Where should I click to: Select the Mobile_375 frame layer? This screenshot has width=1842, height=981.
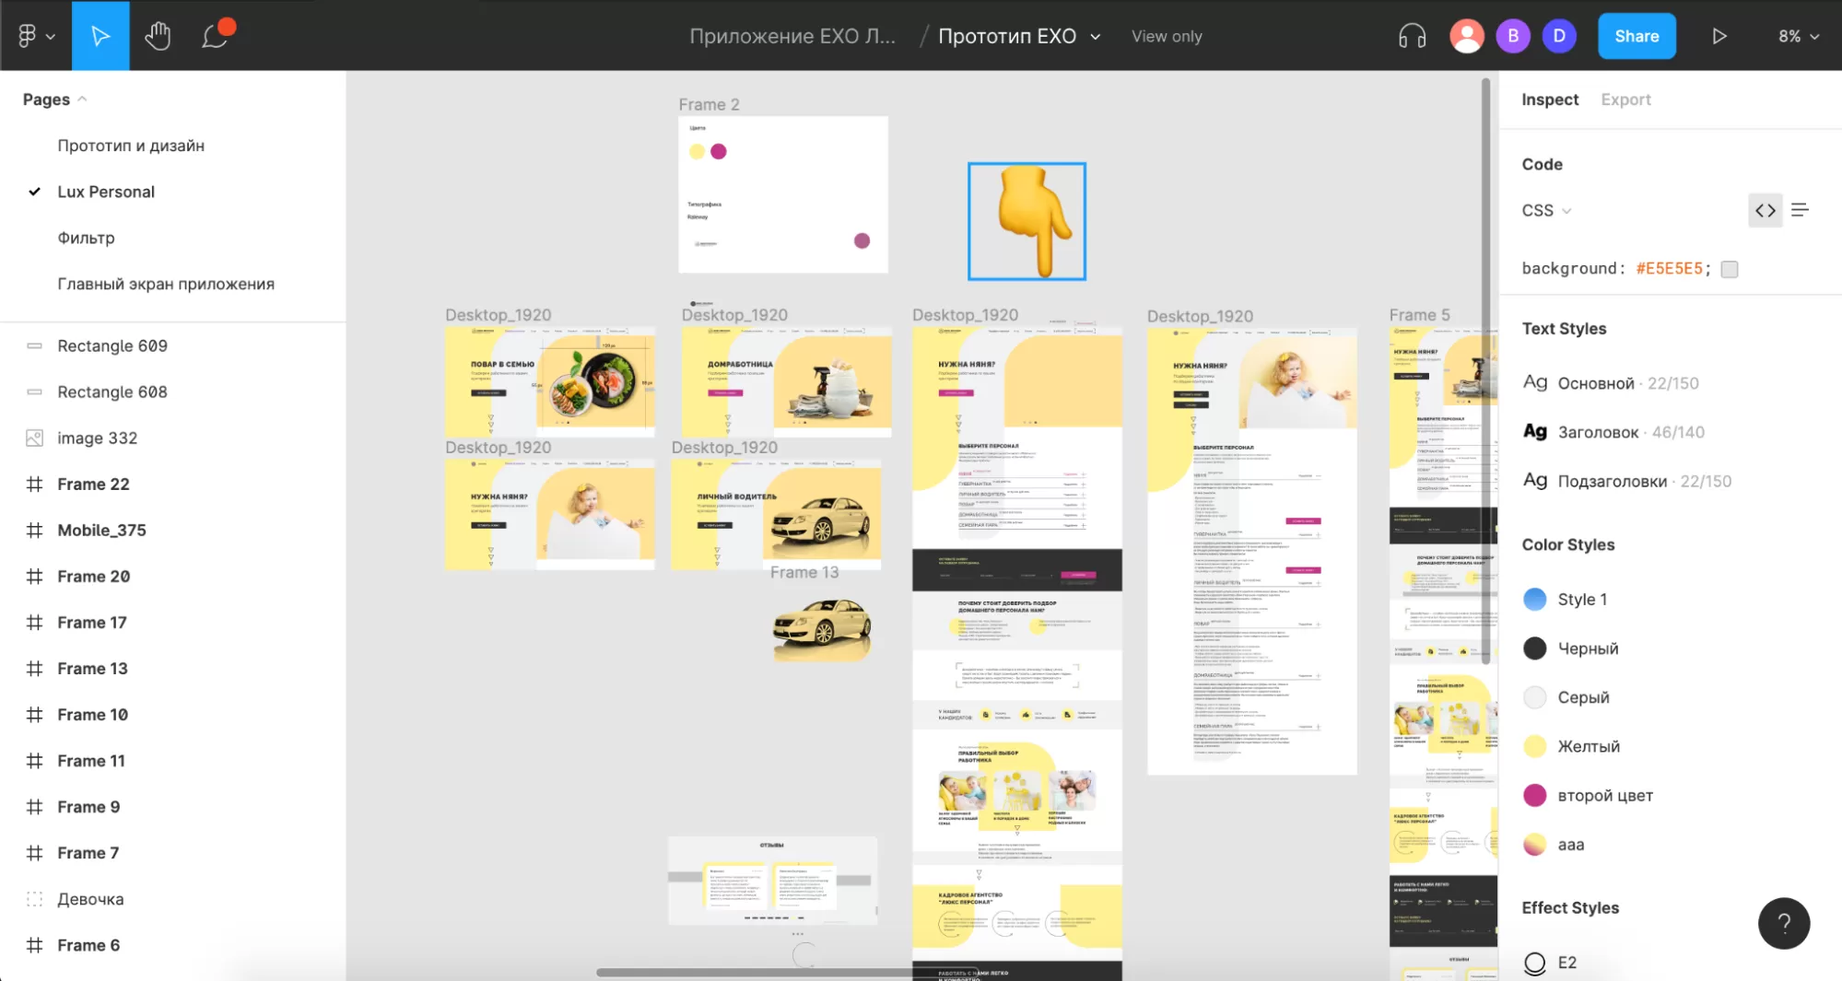[x=101, y=530]
